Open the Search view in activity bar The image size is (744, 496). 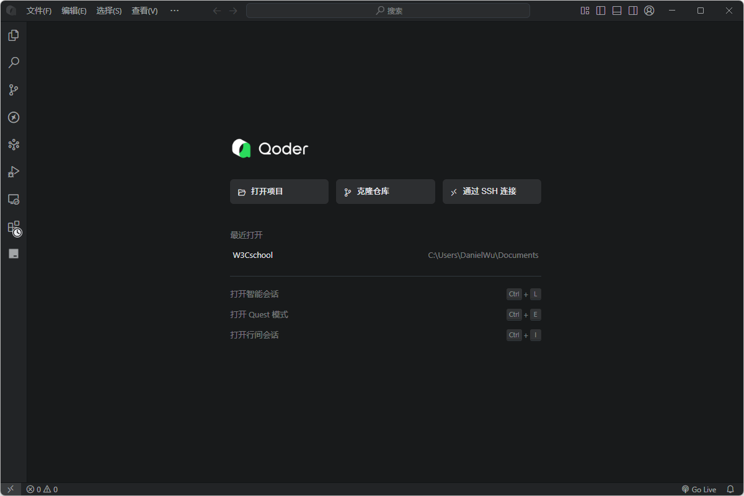coord(14,63)
